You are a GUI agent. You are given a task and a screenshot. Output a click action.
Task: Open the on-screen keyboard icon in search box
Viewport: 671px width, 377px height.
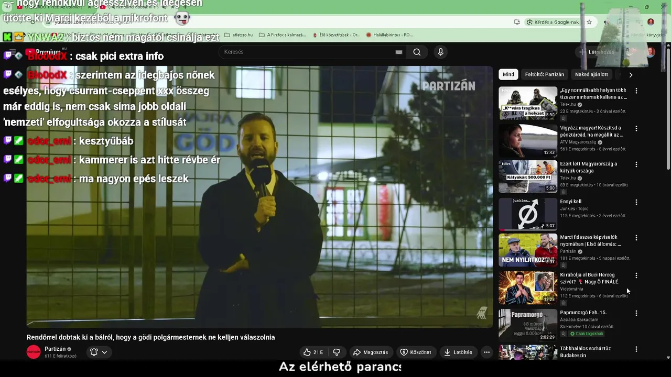(x=399, y=52)
